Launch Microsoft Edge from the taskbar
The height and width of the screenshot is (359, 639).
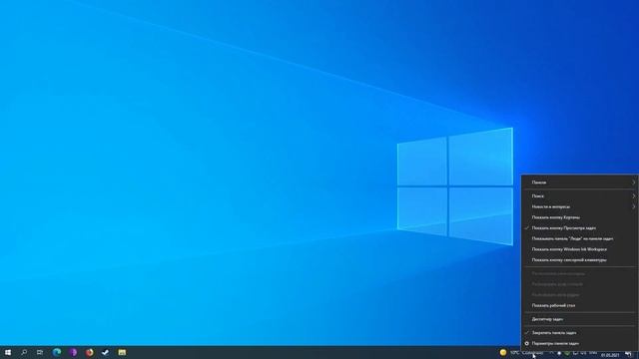coord(57,352)
